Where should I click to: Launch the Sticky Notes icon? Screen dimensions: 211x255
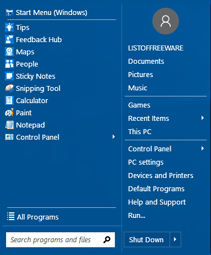(9, 76)
